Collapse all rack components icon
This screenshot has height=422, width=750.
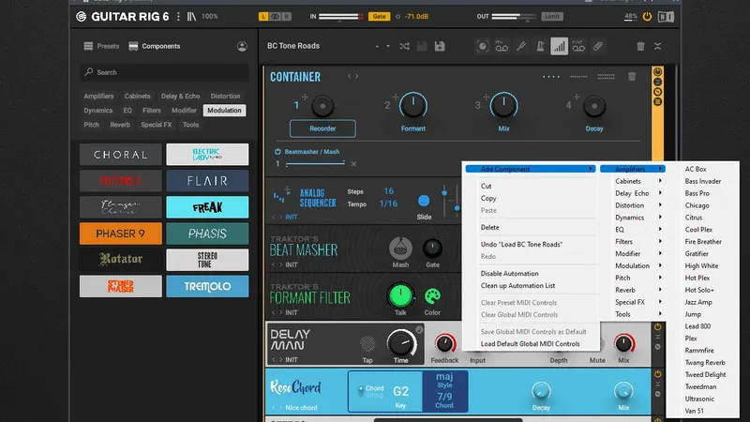658,46
